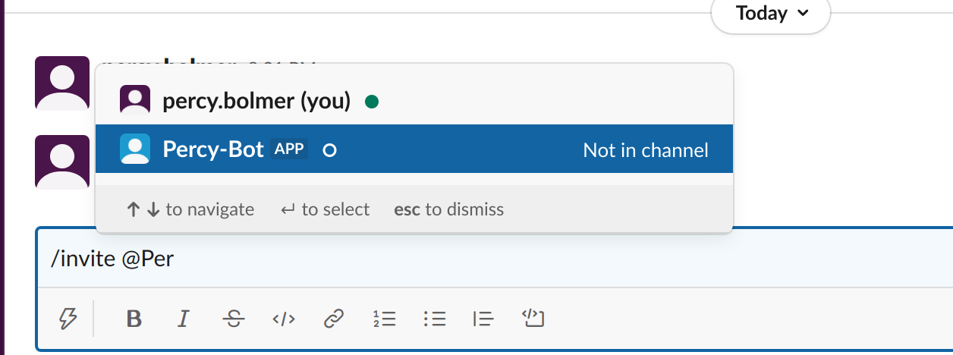This screenshot has height=355, width=953.
Task: Click the chevron next to Today
Action: coord(804,14)
